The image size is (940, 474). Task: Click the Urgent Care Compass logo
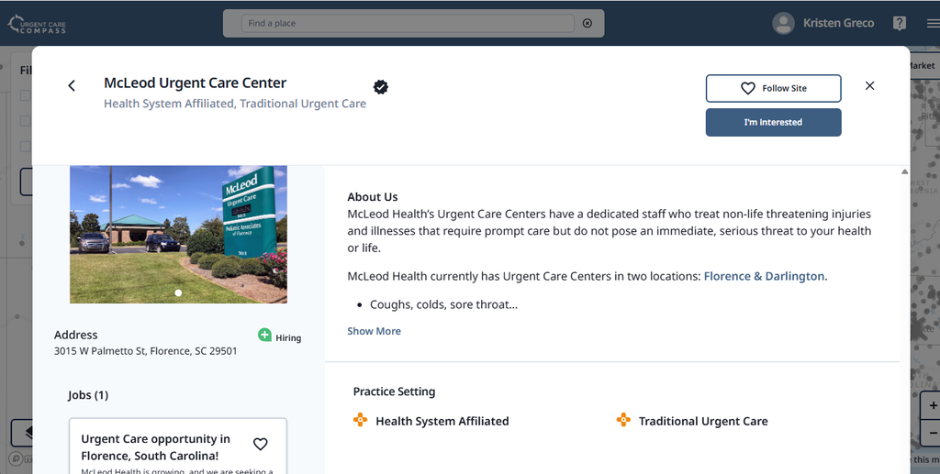pos(37,24)
